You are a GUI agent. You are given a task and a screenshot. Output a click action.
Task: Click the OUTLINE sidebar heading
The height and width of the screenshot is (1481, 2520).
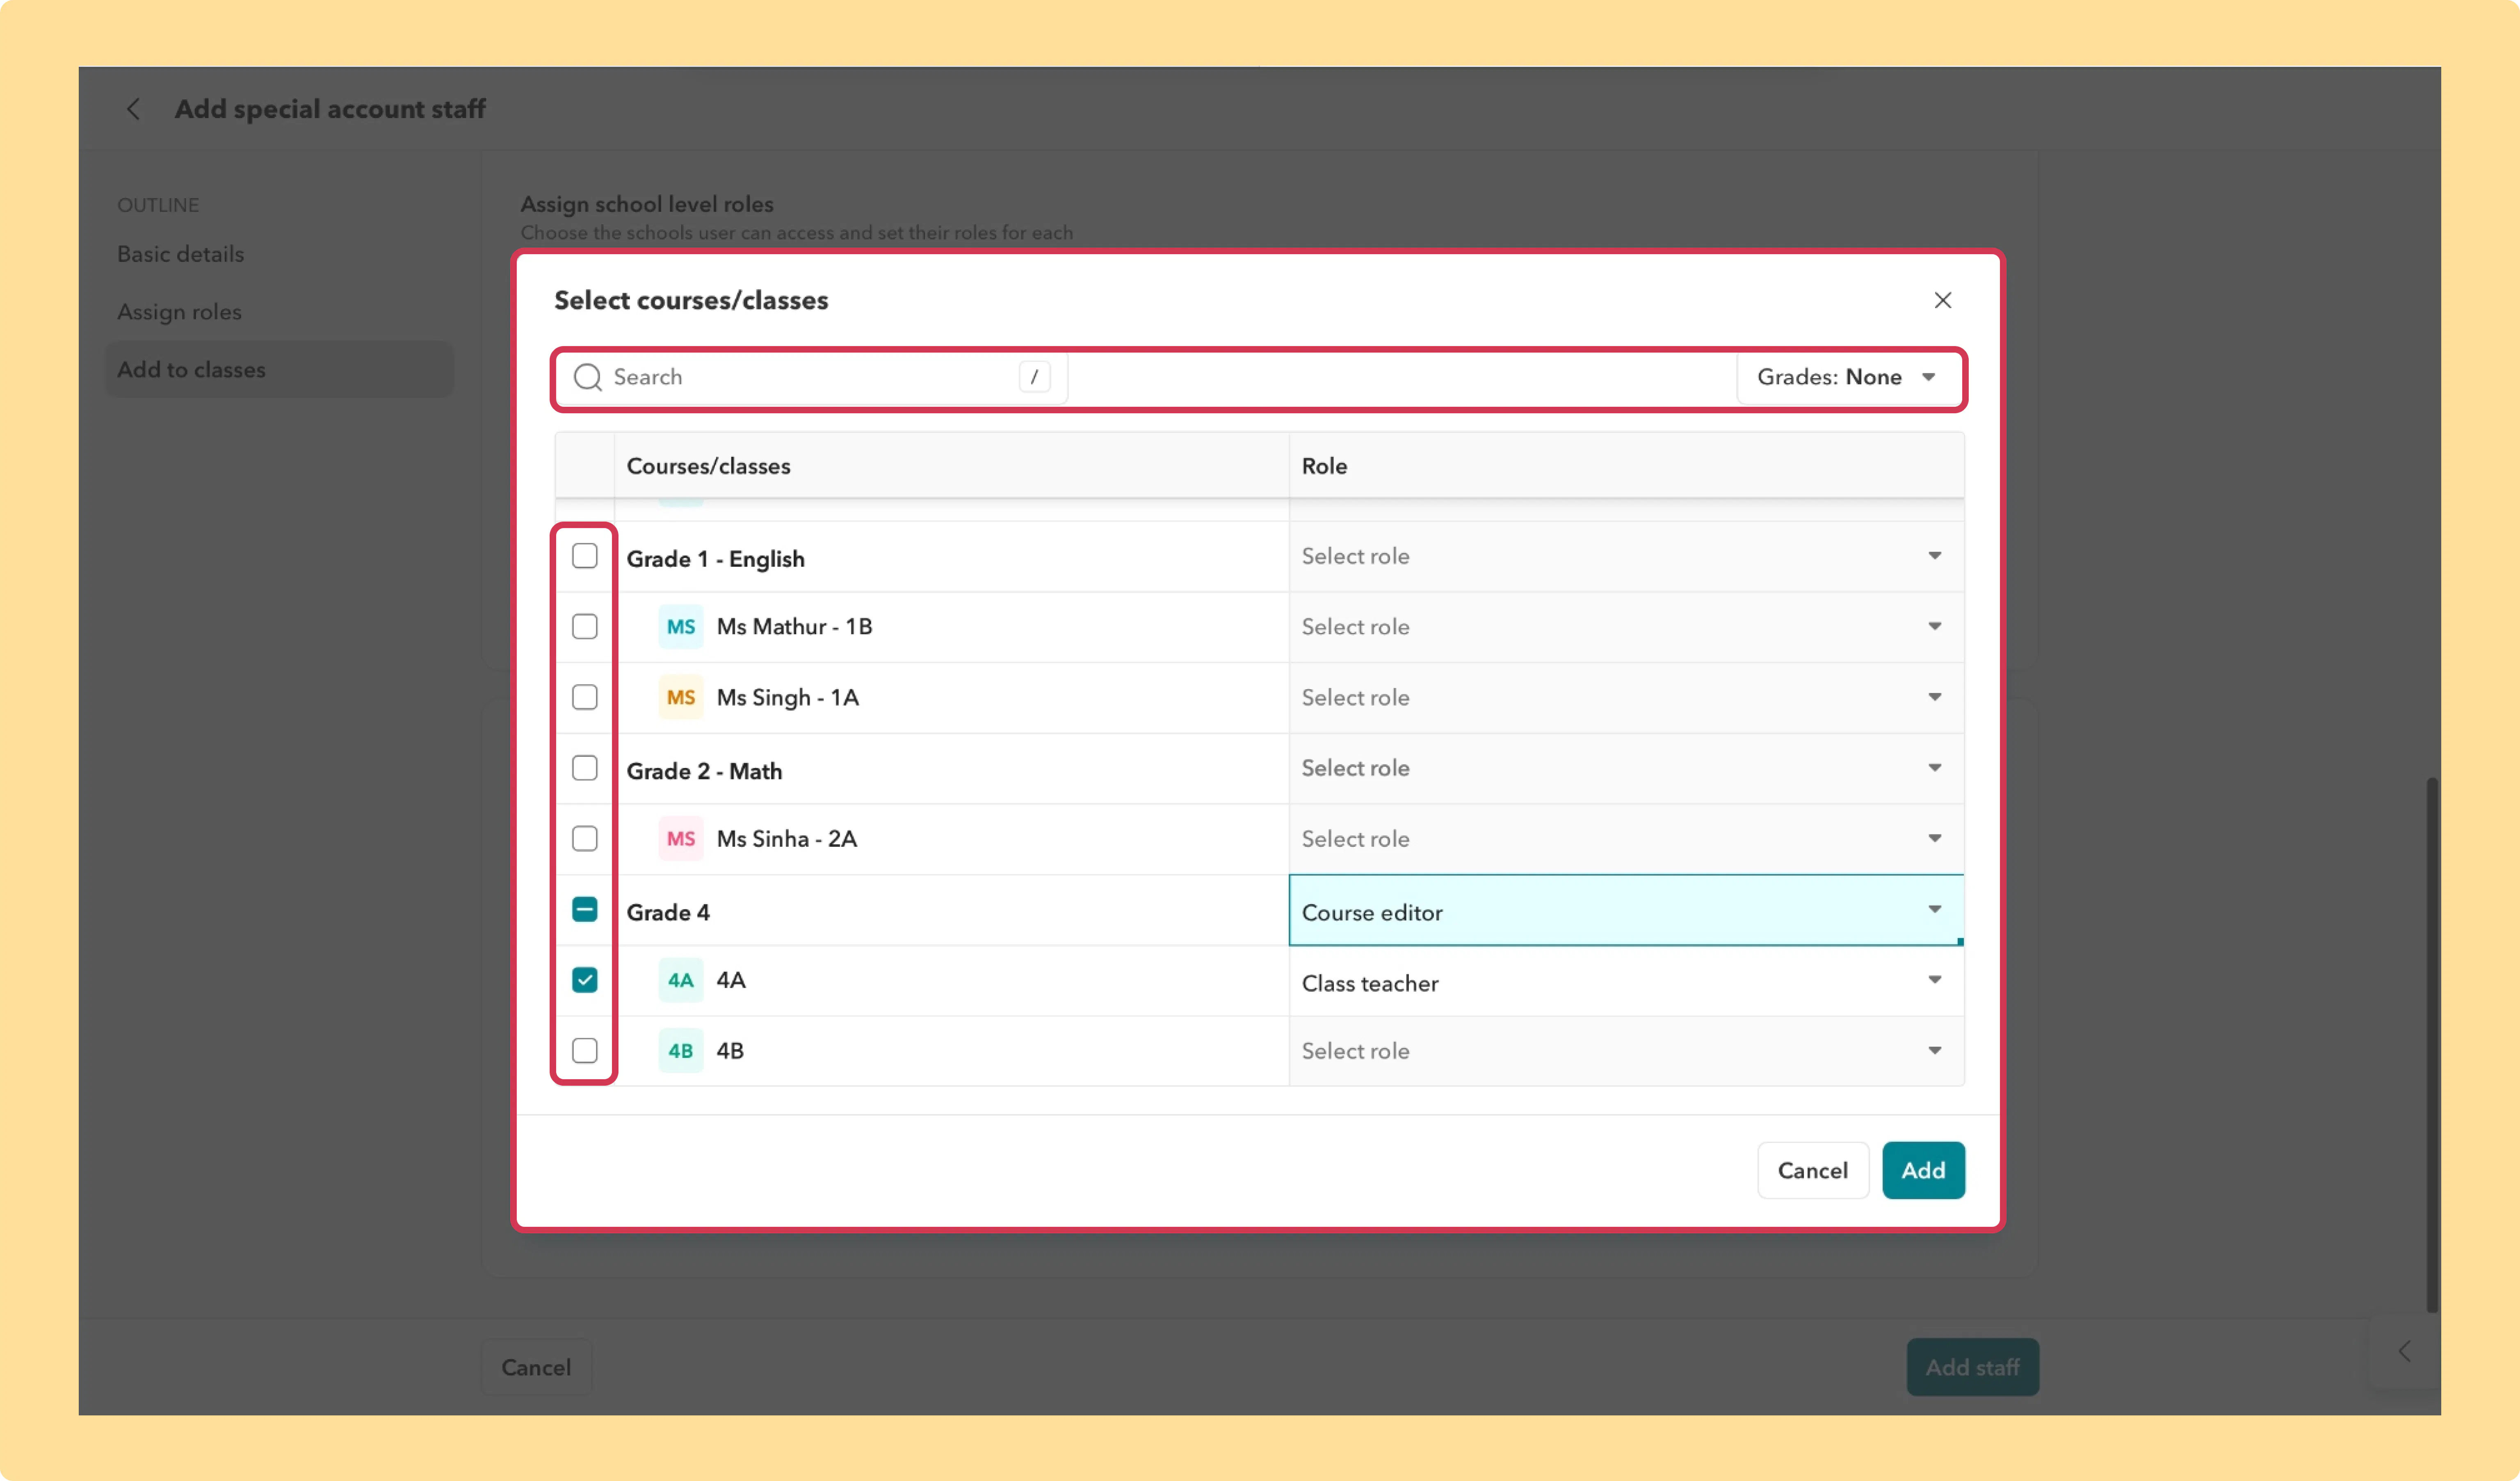pyautogui.click(x=158, y=205)
